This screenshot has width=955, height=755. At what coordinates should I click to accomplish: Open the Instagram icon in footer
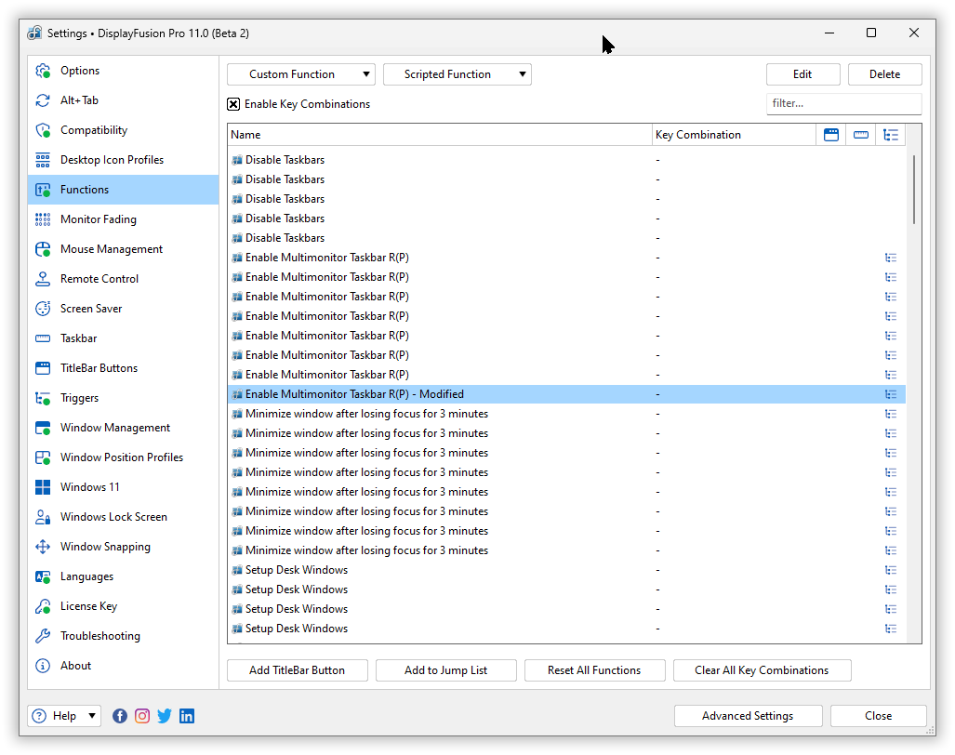coord(142,716)
